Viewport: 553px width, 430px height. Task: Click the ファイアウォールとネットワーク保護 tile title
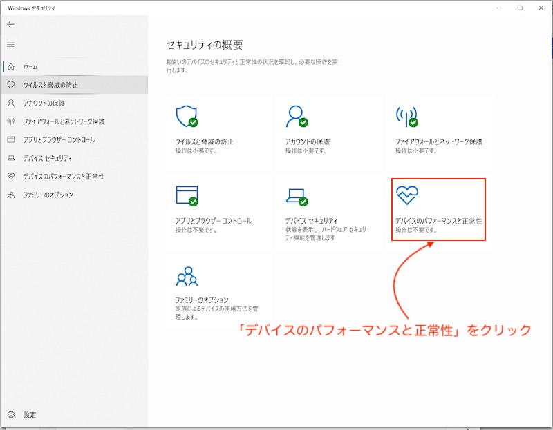click(439, 141)
